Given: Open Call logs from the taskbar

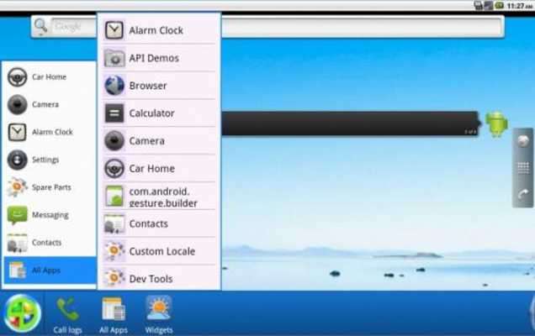Looking at the screenshot, I should click(67, 315).
